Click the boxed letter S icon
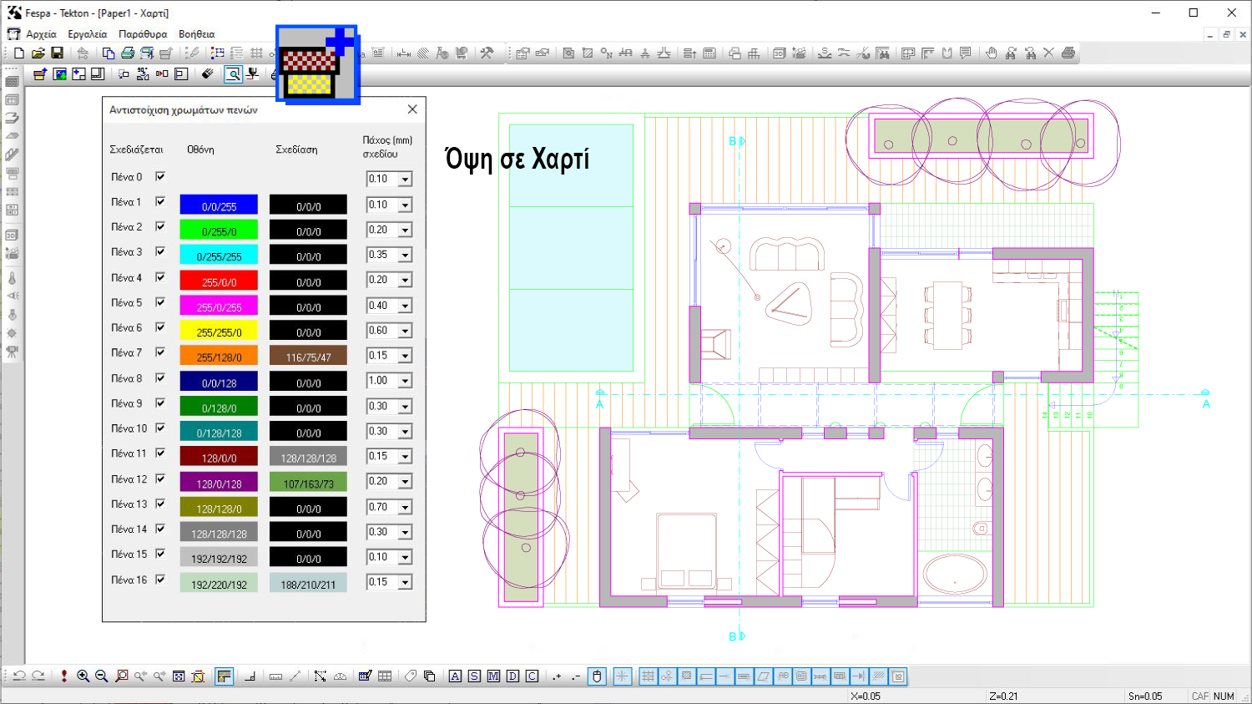Image resolution: width=1252 pixels, height=704 pixels. pos(474,676)
